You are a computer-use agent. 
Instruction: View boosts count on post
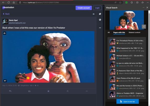[32, 85]
